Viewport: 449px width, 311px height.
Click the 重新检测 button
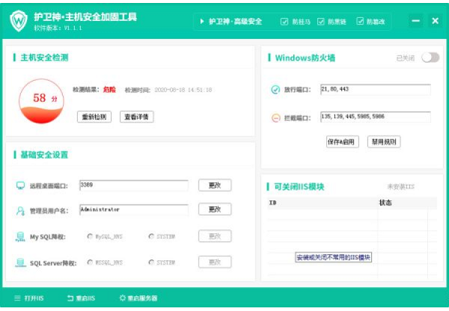coord(94,117)
